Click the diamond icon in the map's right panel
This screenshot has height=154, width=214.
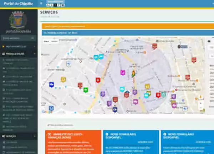[209, 41]
